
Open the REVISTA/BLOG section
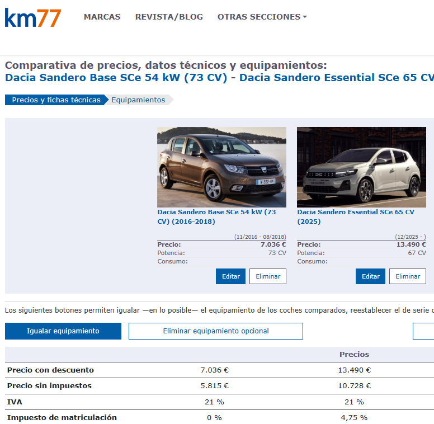coord(169,17)
